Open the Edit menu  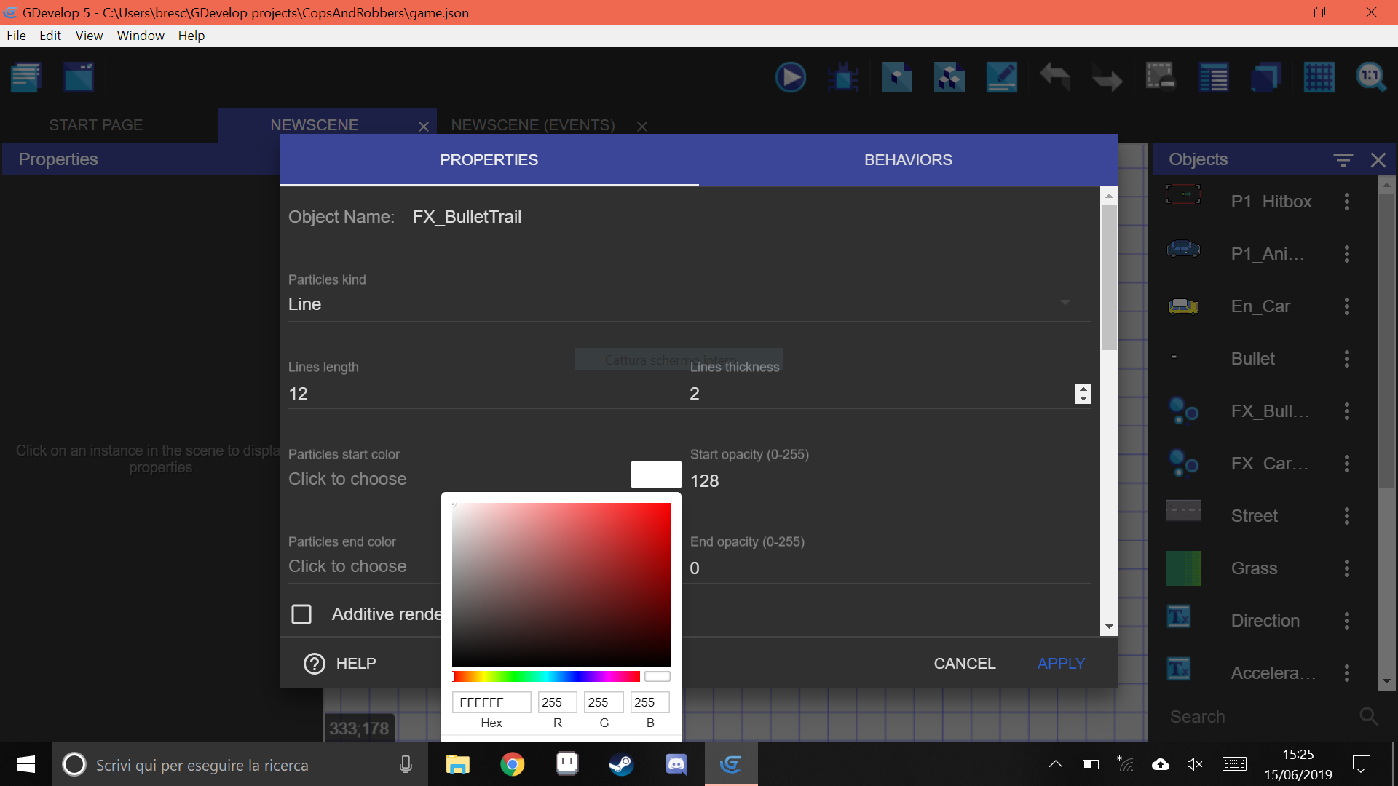pyautogui.click(x=50, y=35)
